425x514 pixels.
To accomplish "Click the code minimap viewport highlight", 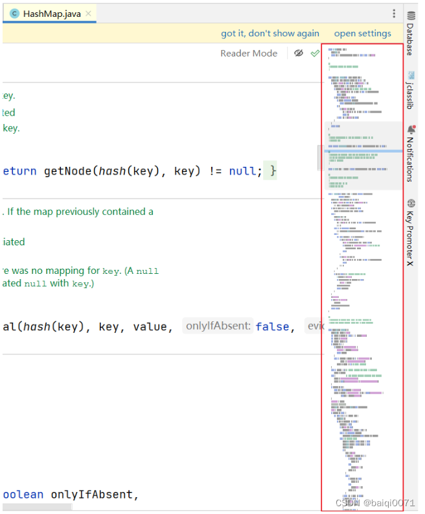I will (363, 156).
